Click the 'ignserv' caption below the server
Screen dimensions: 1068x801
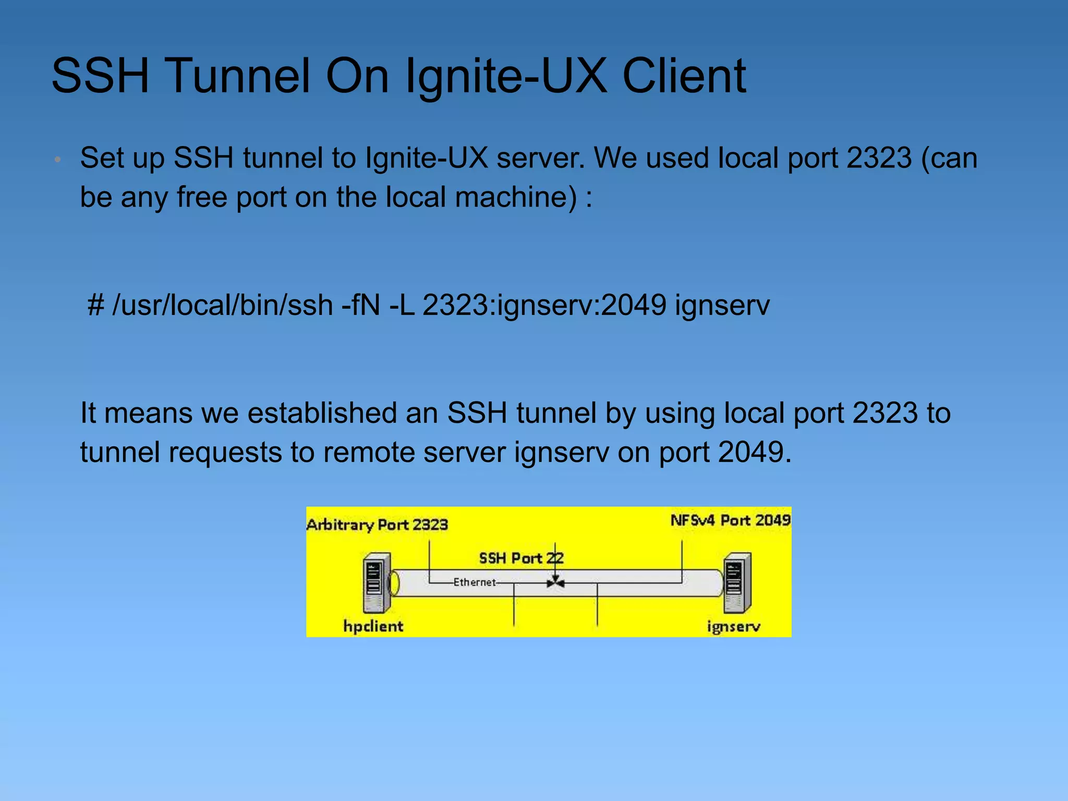734,626
